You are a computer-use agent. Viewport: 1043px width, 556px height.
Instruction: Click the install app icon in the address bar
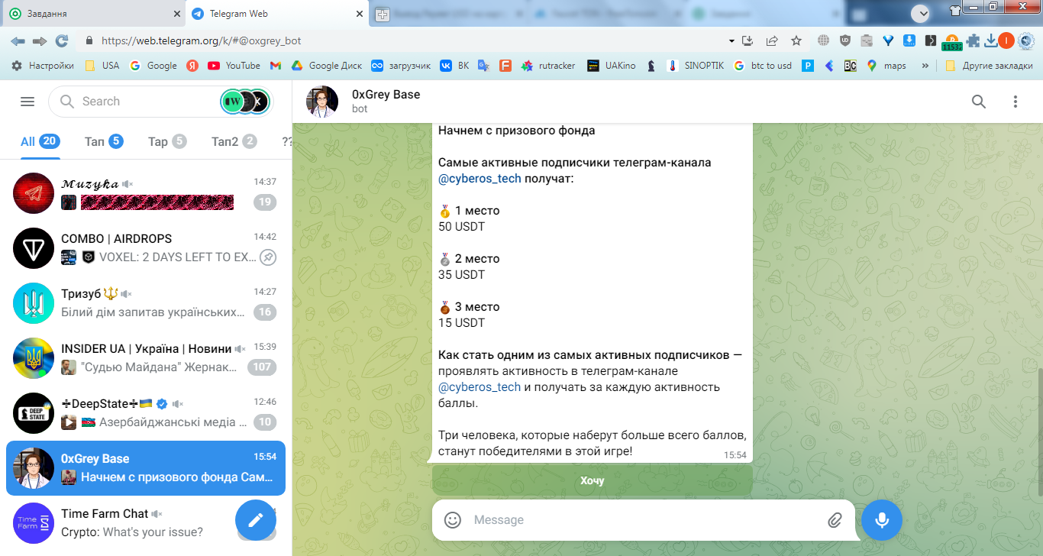(x=748, y=41)
